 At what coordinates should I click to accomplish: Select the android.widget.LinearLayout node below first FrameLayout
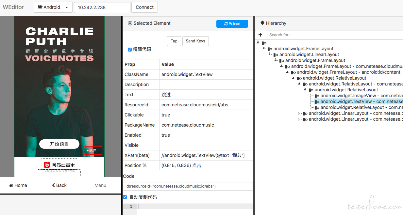point(309,54)
